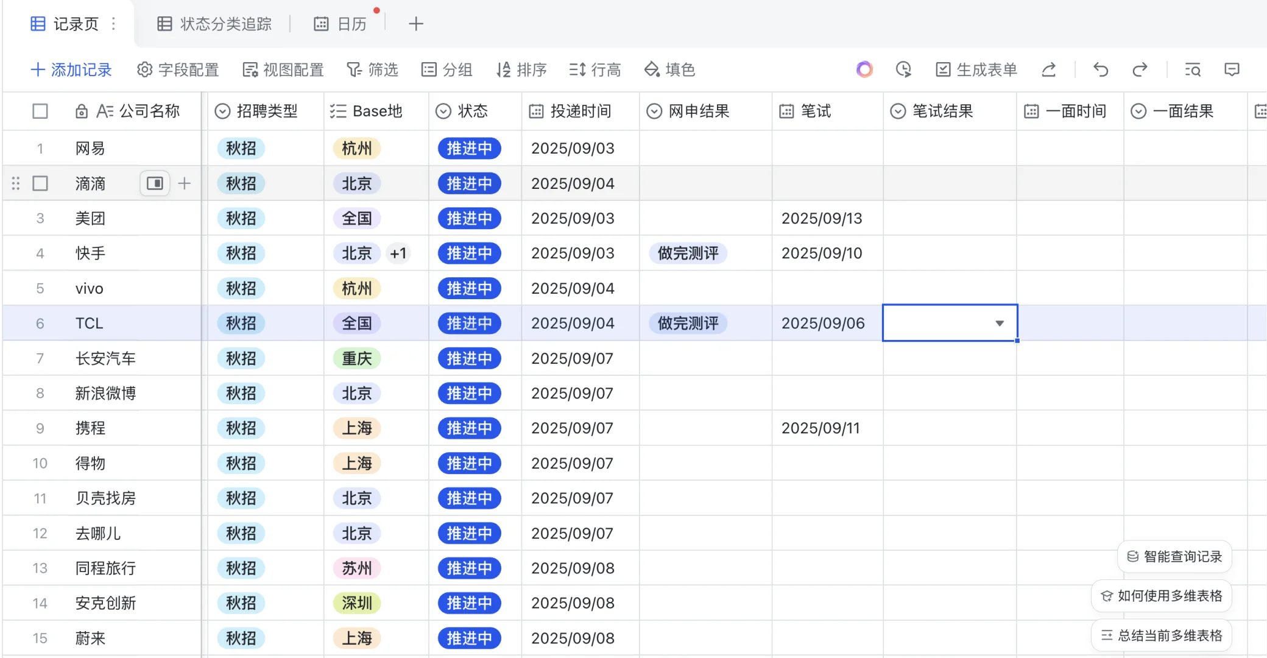Open the comments panel icon
The height and width of the screenshot is (658, 1267).
1232,69
